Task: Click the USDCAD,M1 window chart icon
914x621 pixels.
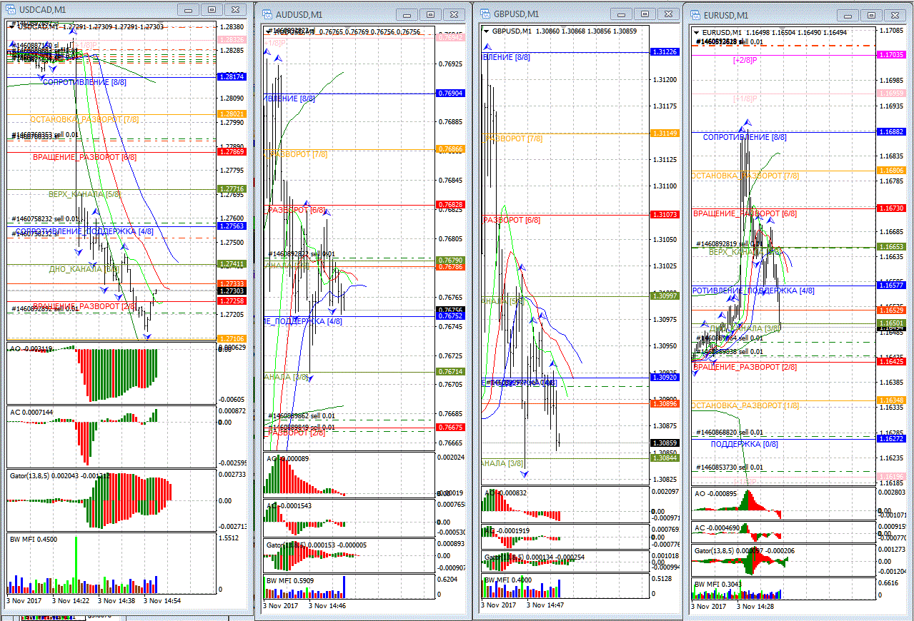Action: [x=11, y=10]
